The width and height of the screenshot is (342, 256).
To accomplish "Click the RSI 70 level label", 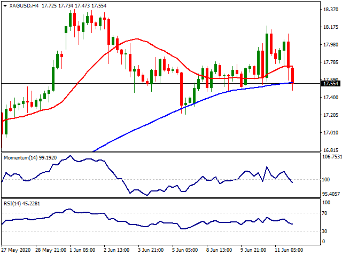I will coord(324,213).
